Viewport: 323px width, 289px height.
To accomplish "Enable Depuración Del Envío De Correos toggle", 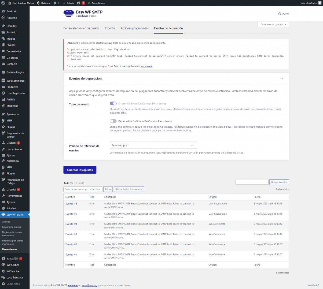I will 113,121.
